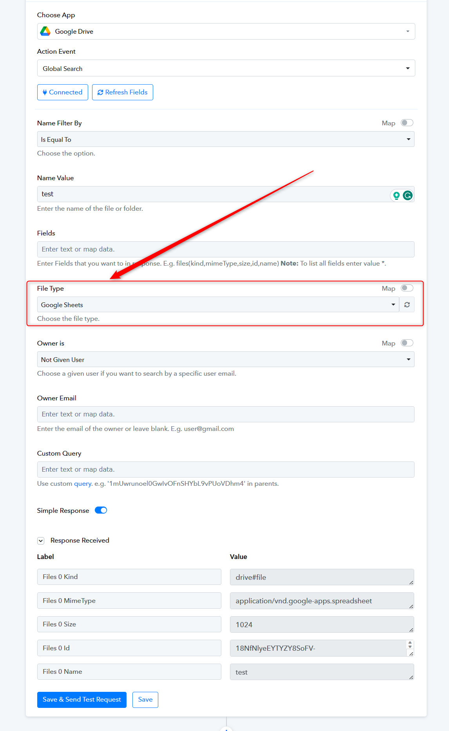The image size is (449, 731).
Task: Click the Save button
Action: [x=145, y=700]
